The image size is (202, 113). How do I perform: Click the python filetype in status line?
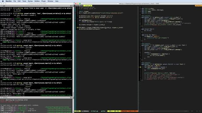click(103, 111)
